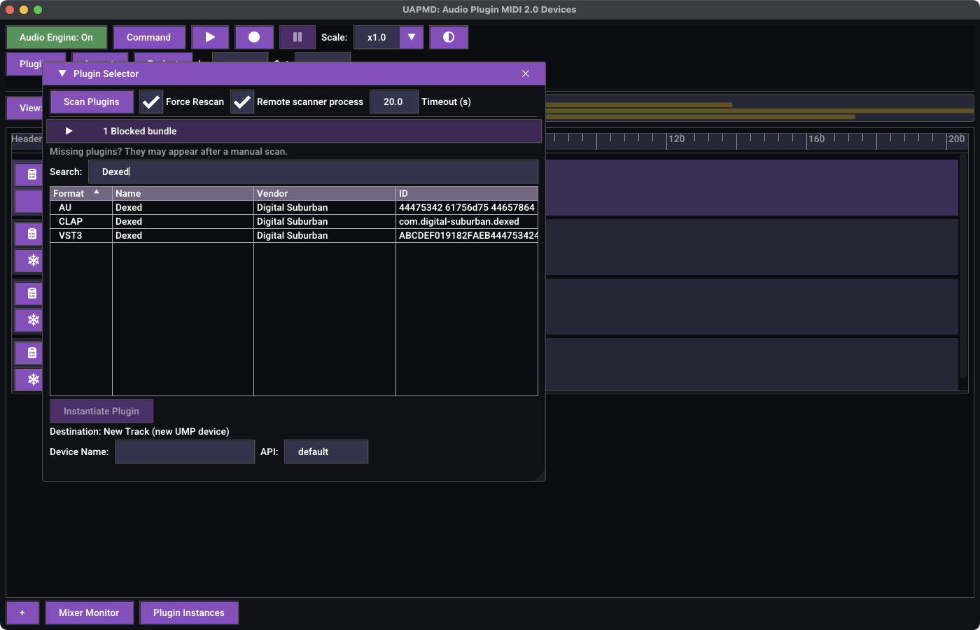Click the Format column header label
The width and height of the screenshot is (980, 630).
[69, 193]
